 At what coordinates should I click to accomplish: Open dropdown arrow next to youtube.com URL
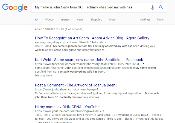(x=103, y=111)
